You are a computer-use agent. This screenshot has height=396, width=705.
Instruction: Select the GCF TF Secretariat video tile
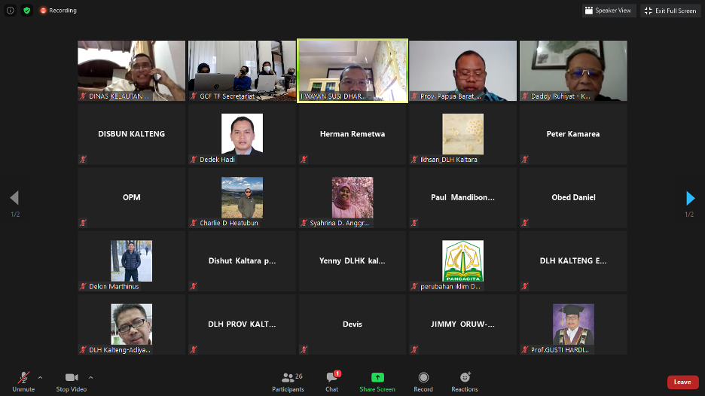[242, 71]
